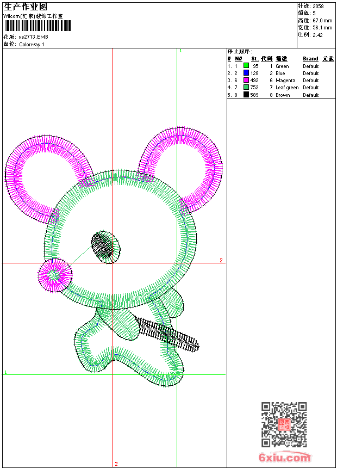Click the width value '56.1 mm'
This screenshot has height=468, width=337.
pos(322,28)
